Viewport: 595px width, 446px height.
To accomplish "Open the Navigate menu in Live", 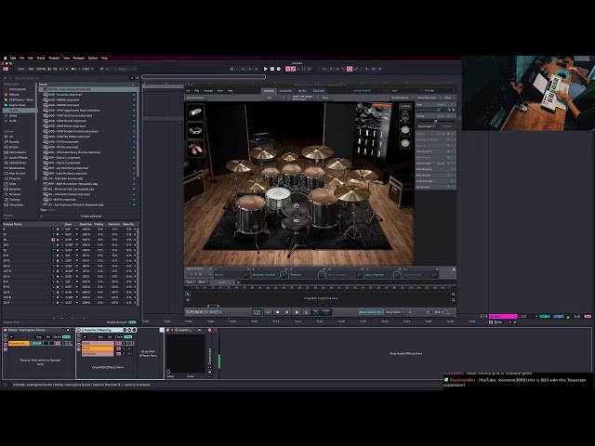I will coord(79,58).
